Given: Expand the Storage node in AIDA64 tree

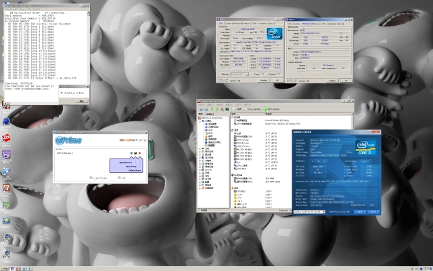Looking at the screenshot, I should point(200,164).
